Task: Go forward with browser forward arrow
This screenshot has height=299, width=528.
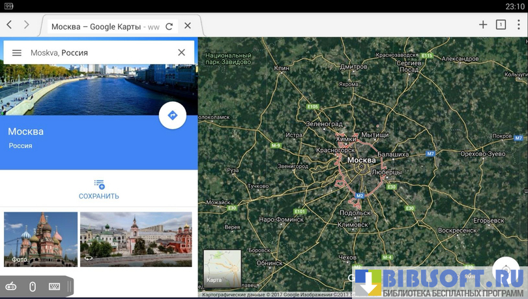Action: 27,25
